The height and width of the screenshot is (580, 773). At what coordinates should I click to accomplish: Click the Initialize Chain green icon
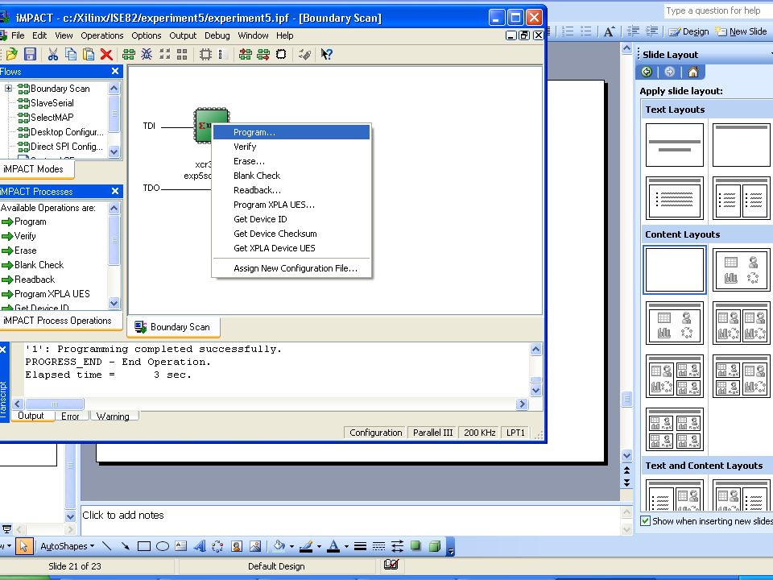(x=129, y=54)
